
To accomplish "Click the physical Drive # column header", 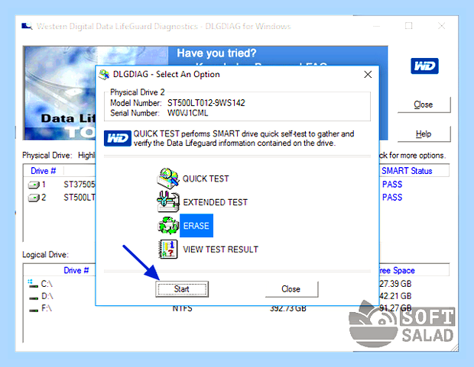I will tap(44, 171).
